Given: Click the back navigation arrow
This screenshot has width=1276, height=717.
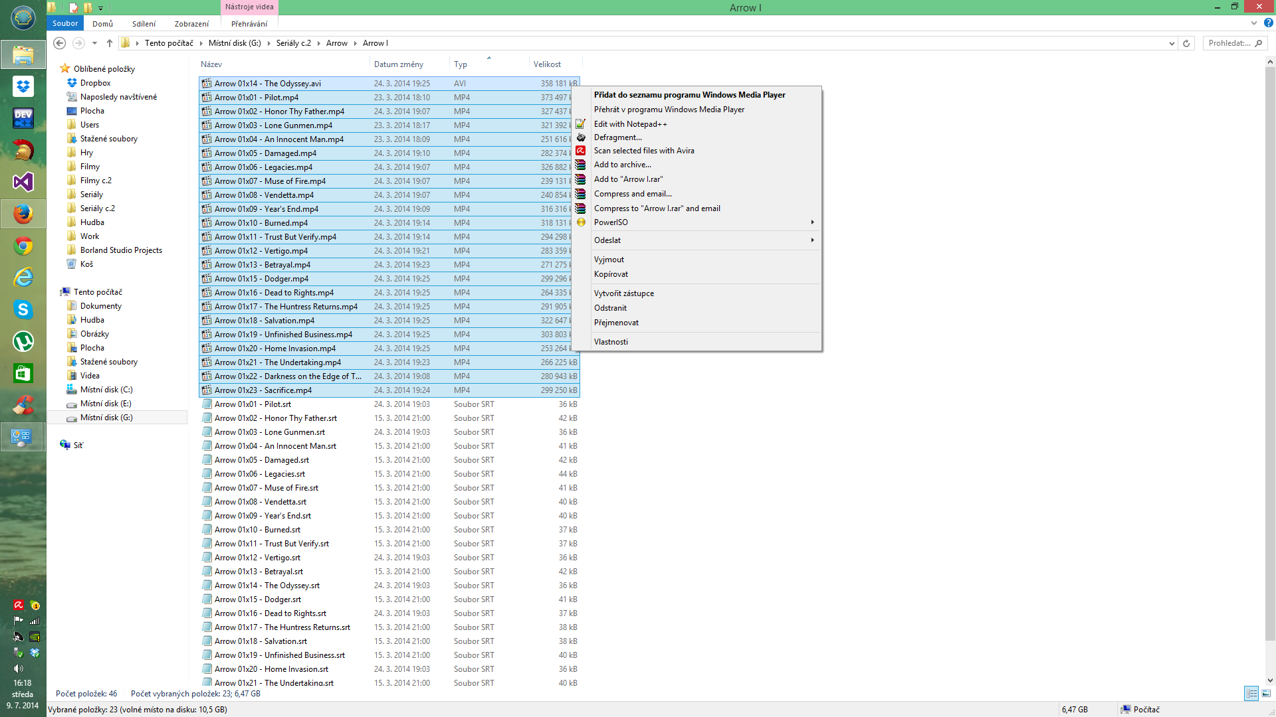Looking at the screenshot, I should (x=60, y=43).
